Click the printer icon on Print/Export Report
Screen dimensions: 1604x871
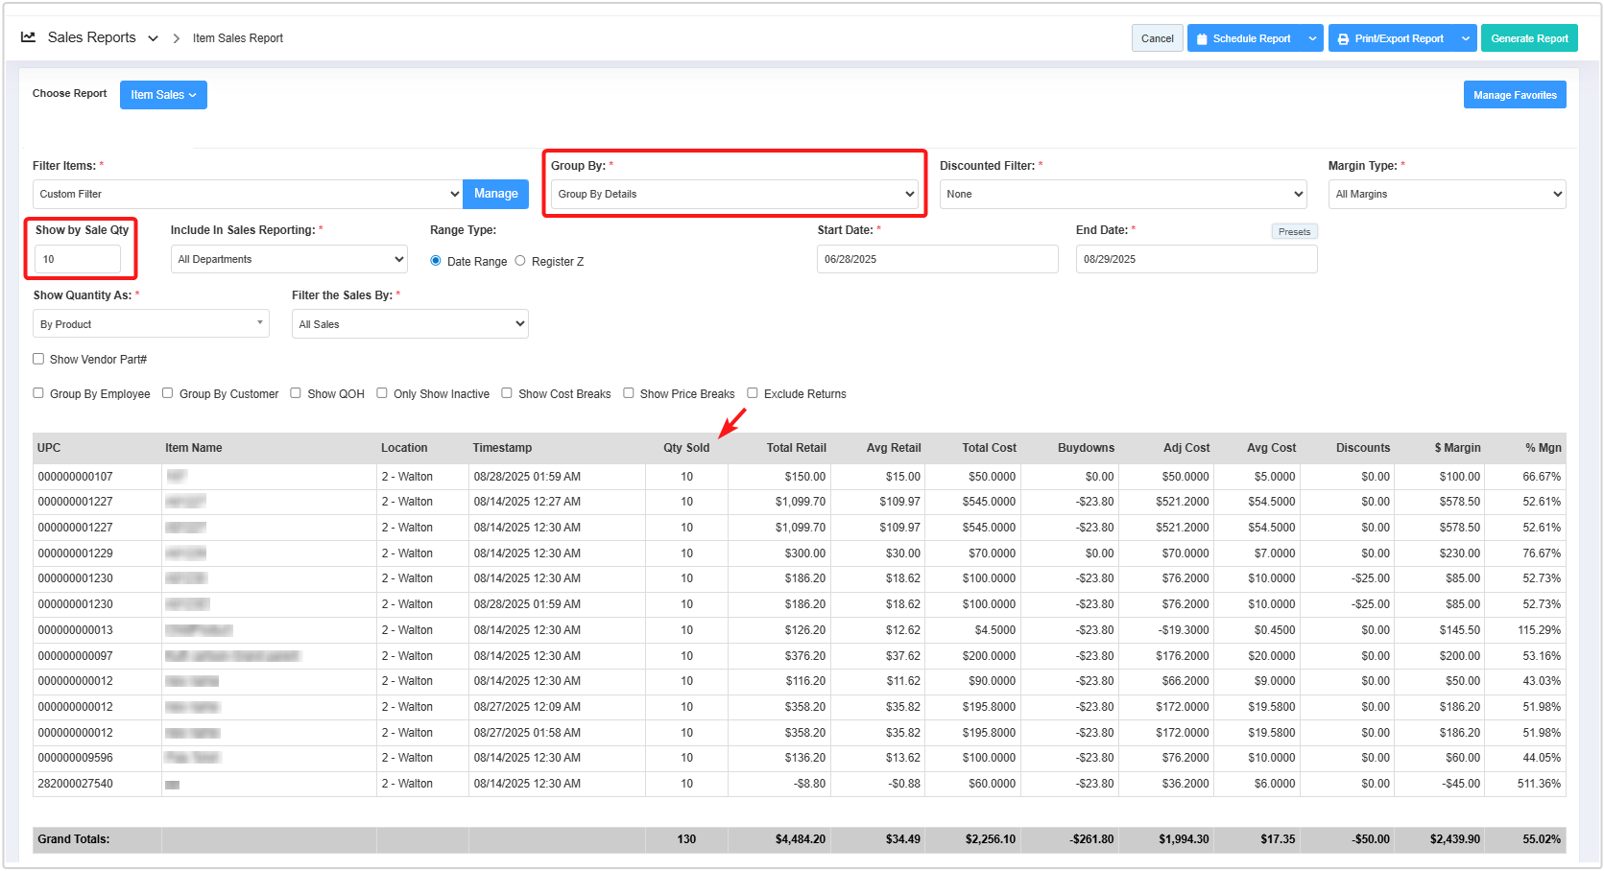tap(1343, 39)
